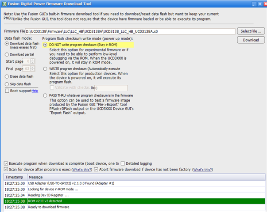Image resolution: width=267 pixels, height=212 pixels.
Task: Select the 'ROM v2 IC v3 detected' row
Action: 135,201
